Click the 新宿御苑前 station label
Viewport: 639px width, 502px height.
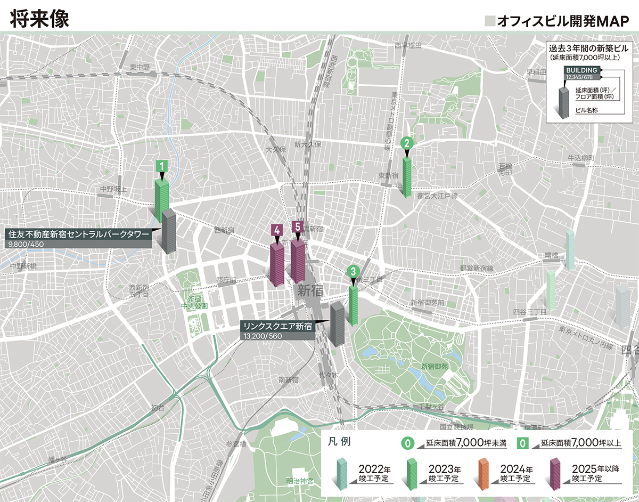point(428,303)
